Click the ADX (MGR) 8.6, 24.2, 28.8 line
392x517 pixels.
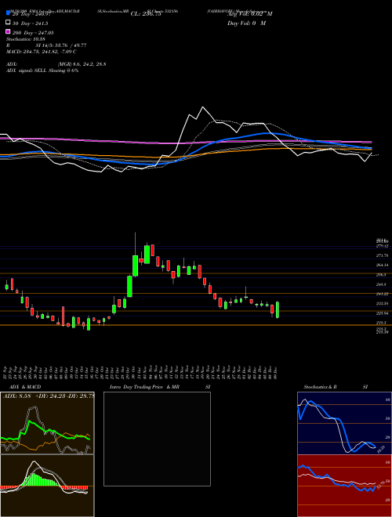tap(56, 64)
